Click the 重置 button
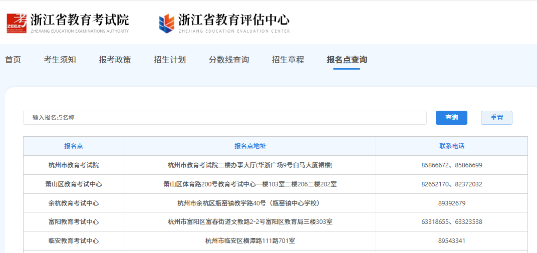Image resolution: width=537 pixels, height=253 pixels. [496, 118]
